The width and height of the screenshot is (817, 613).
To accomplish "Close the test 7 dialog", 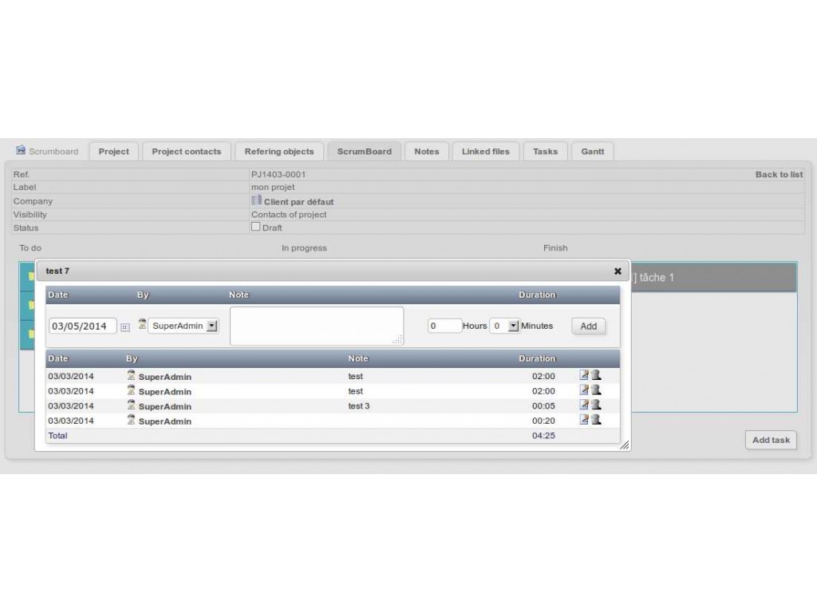I will [618, 271].
